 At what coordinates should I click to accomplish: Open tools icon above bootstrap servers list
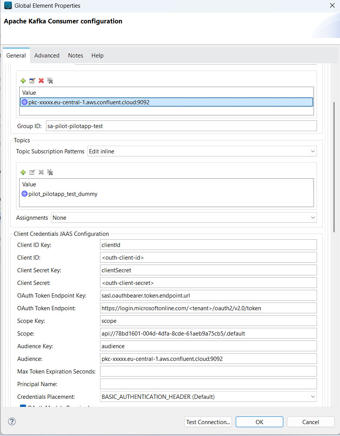50,81
